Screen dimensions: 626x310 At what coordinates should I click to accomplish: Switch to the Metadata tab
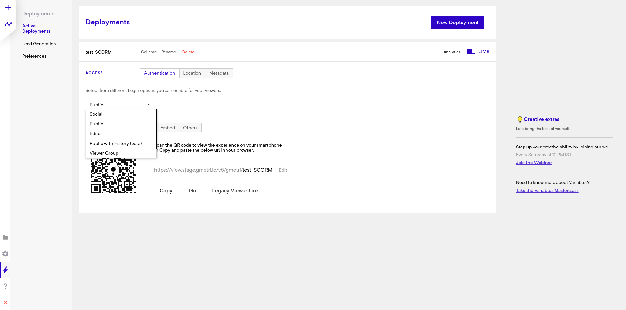[x=219, y=73]
